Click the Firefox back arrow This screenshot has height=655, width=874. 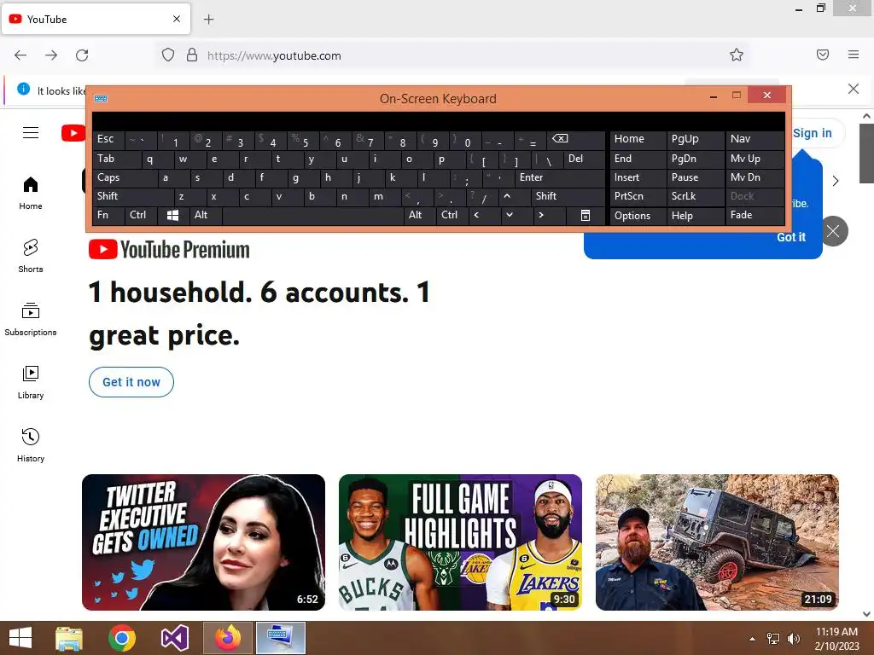click(20, 55)
